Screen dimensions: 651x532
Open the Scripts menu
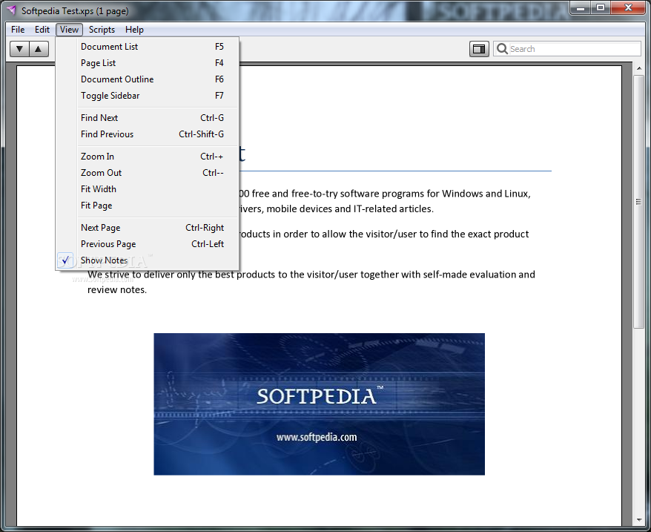(102, 30)
